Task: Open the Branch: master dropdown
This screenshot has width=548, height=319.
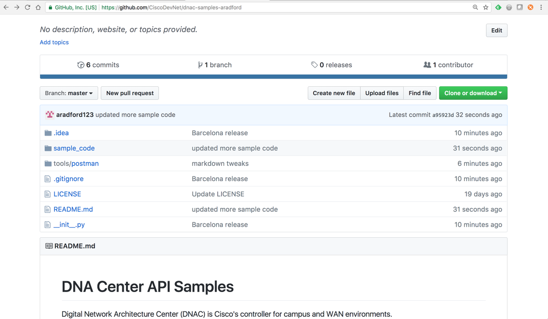Action: click(68, 93)
